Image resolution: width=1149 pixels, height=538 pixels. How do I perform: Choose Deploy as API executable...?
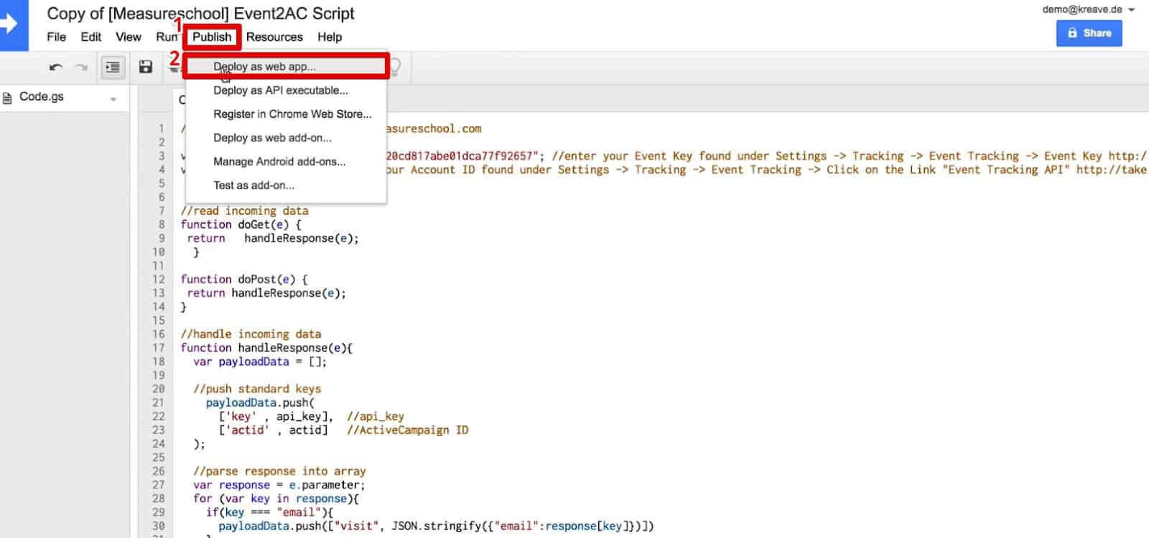coord(286,90)
